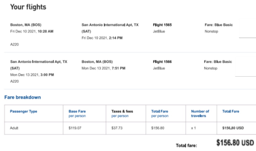Select the $119.07 base fare cell

75,128
